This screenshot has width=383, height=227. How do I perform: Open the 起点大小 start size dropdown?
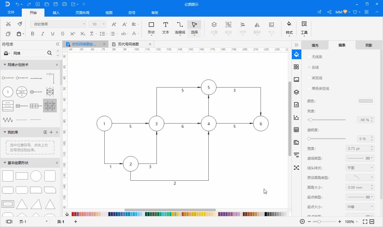(360, 207)
